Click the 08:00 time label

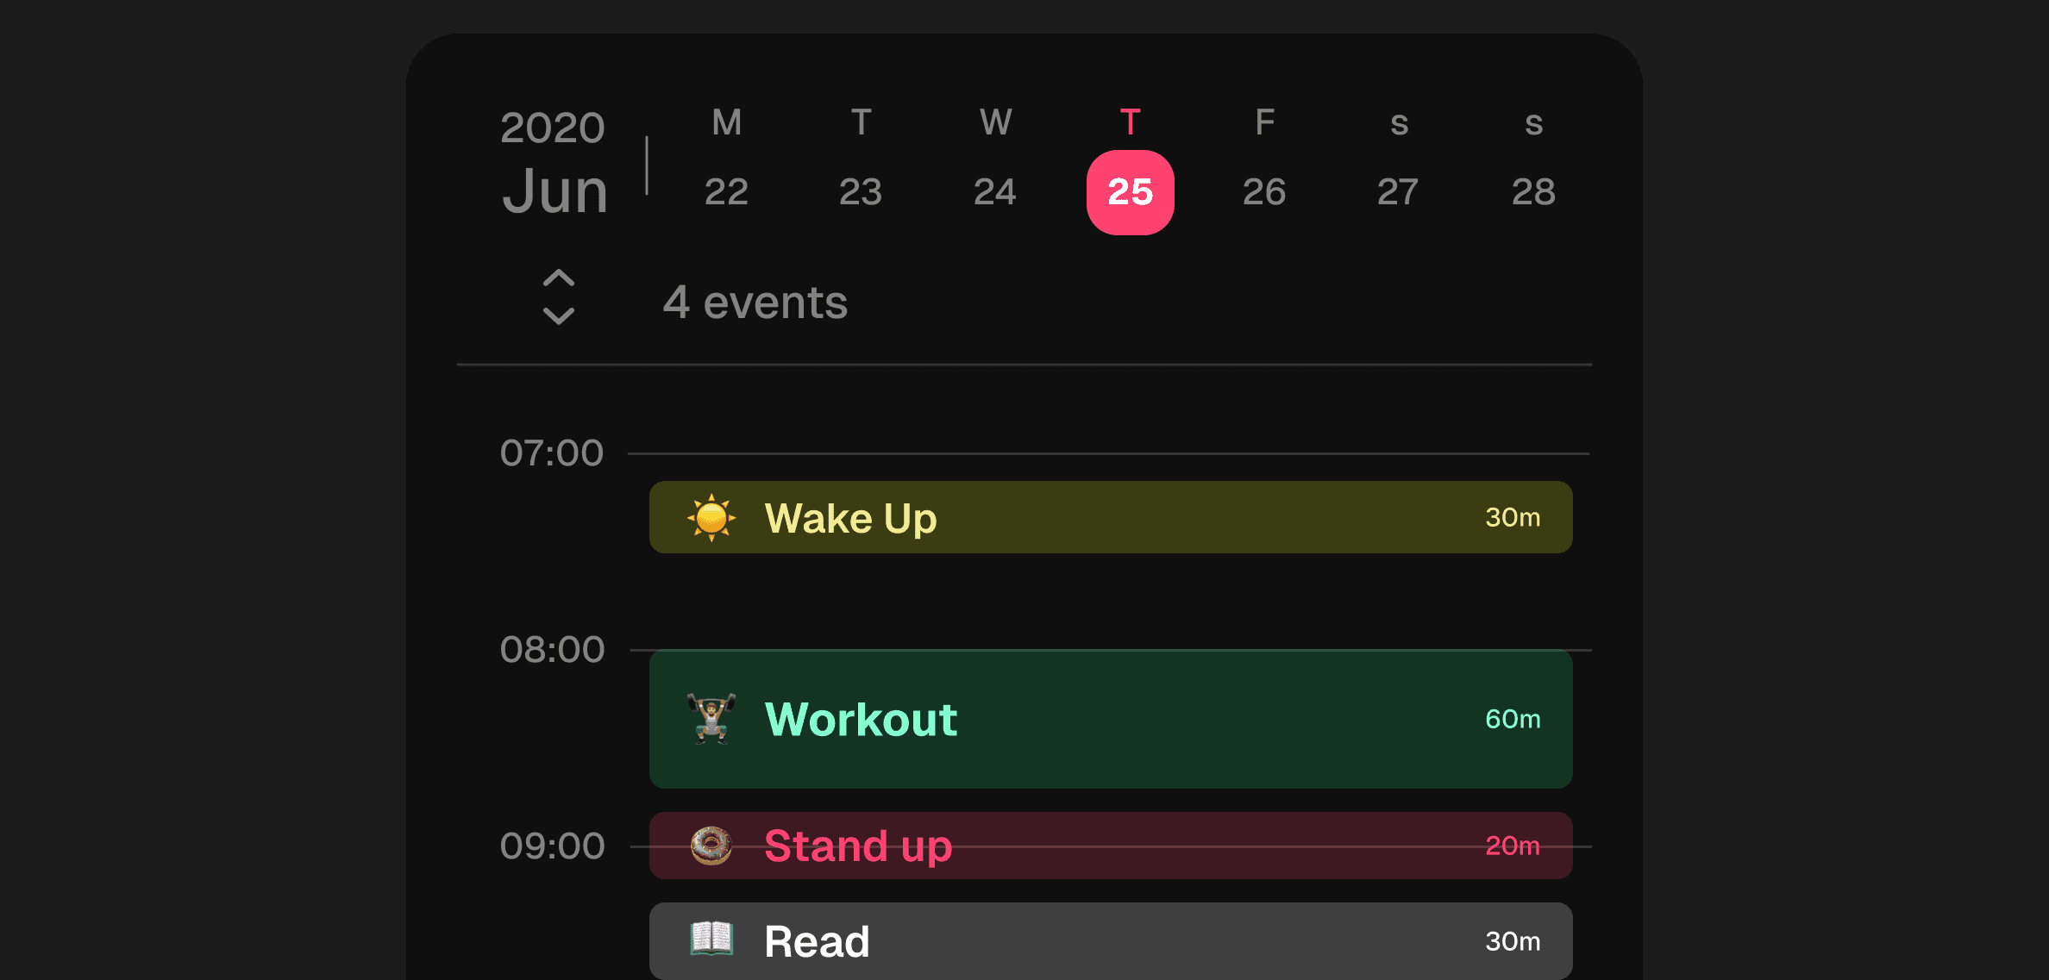pyautogui.click(x=553, y=650)
